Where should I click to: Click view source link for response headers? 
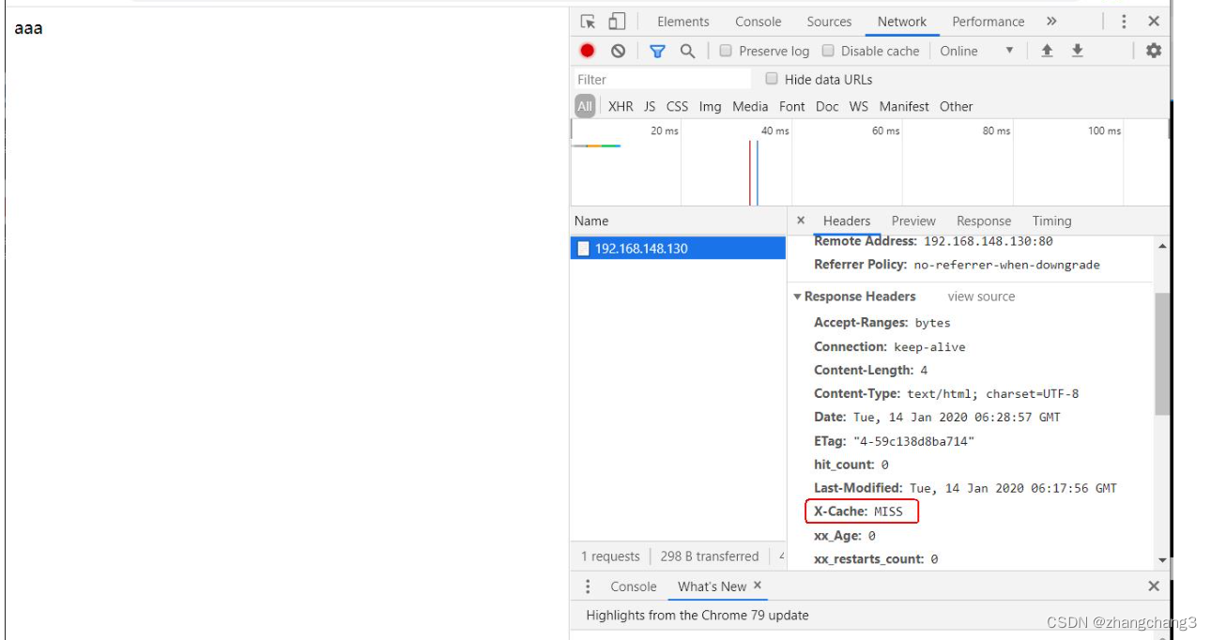pos(981,297)
